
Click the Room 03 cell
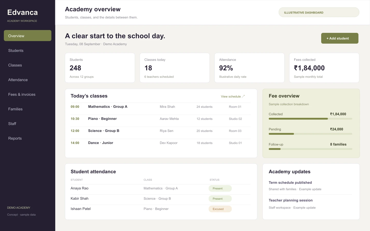235,131
